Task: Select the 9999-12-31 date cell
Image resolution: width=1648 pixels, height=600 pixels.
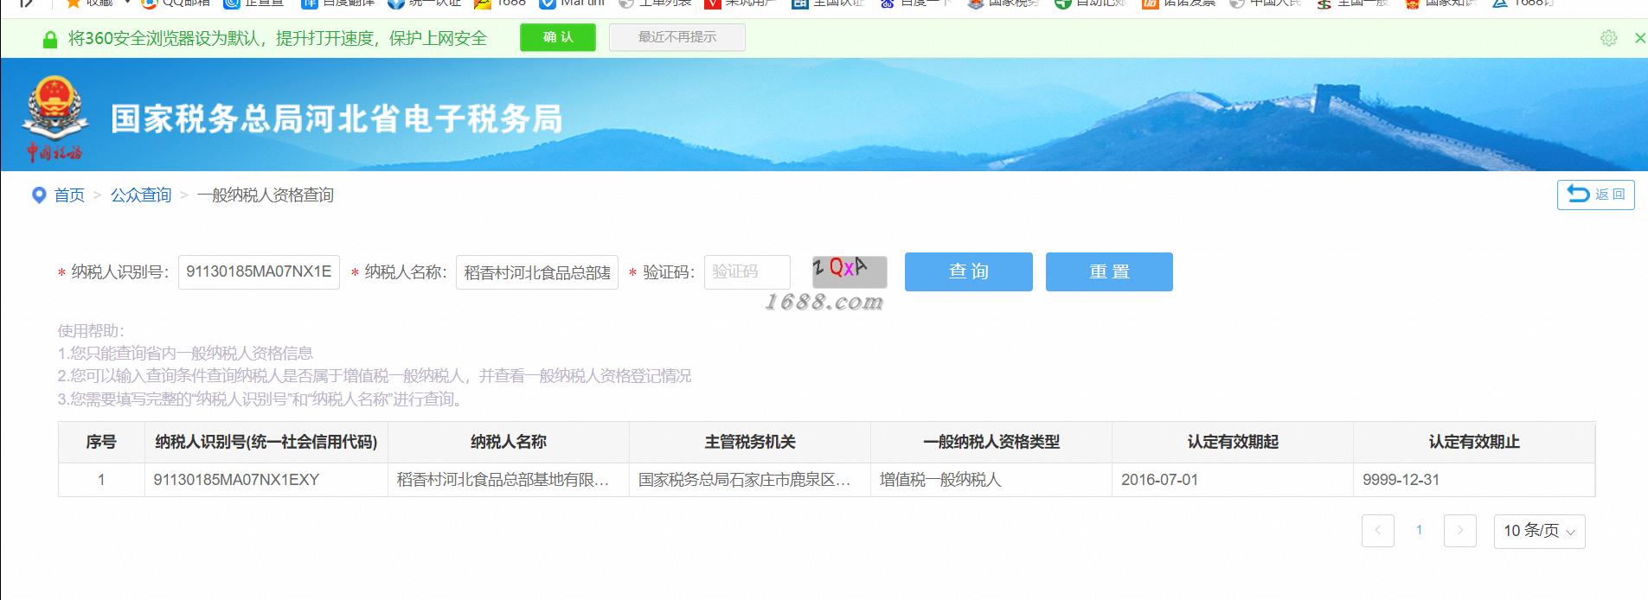Action: tap(1474, 480)
